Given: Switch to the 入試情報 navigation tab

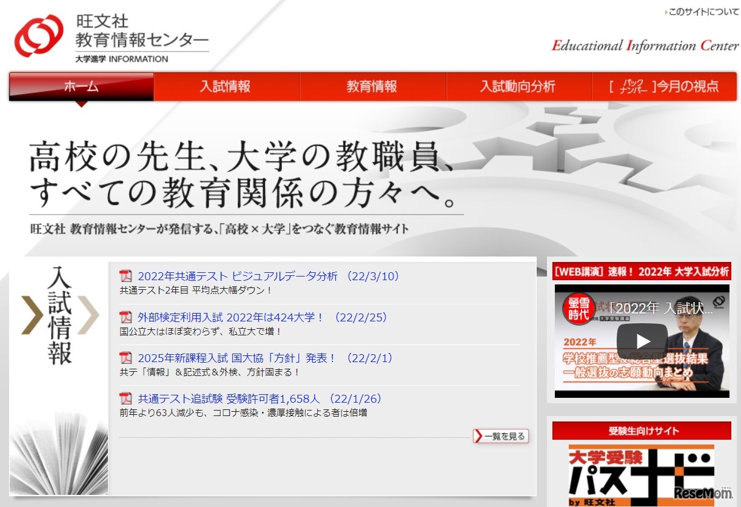Looking at the screenshot, I should click(227, 87).
